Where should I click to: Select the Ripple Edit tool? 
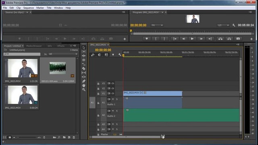click(x=84, y=56)
